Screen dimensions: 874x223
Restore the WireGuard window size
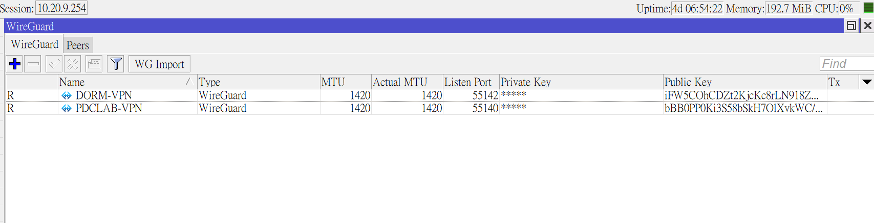click(x=851, y=26)
